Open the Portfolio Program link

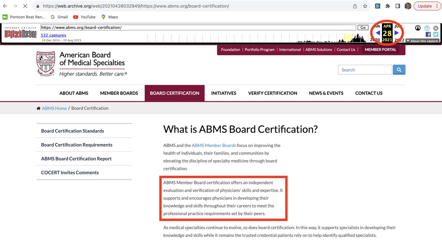pyautogui.click(x=260, y=50)
